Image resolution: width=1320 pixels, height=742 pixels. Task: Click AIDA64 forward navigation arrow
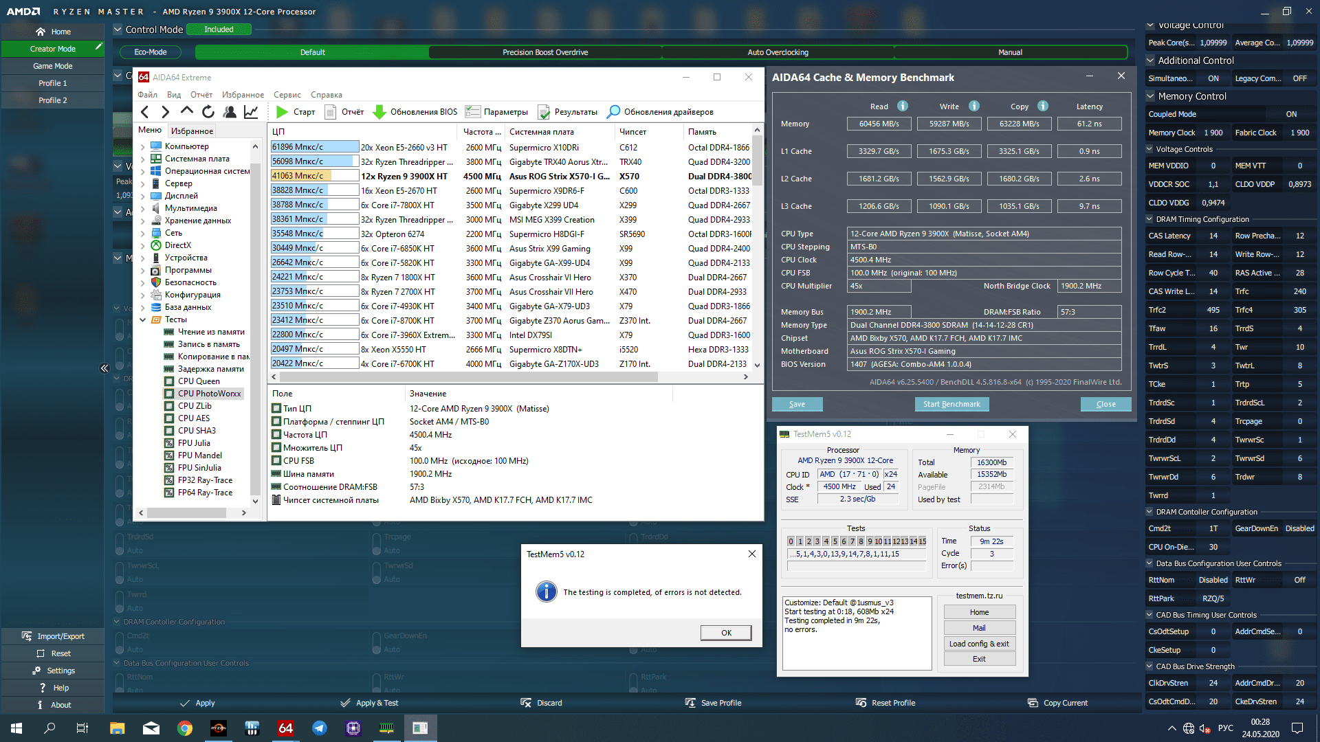coord(165,112)
